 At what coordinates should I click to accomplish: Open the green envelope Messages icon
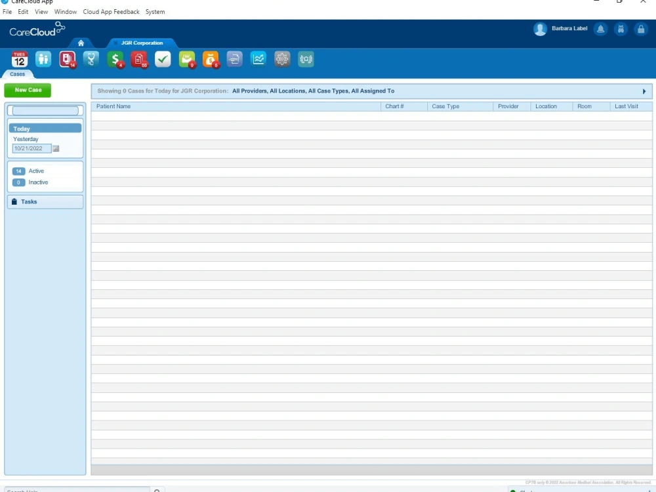(186, 60)
